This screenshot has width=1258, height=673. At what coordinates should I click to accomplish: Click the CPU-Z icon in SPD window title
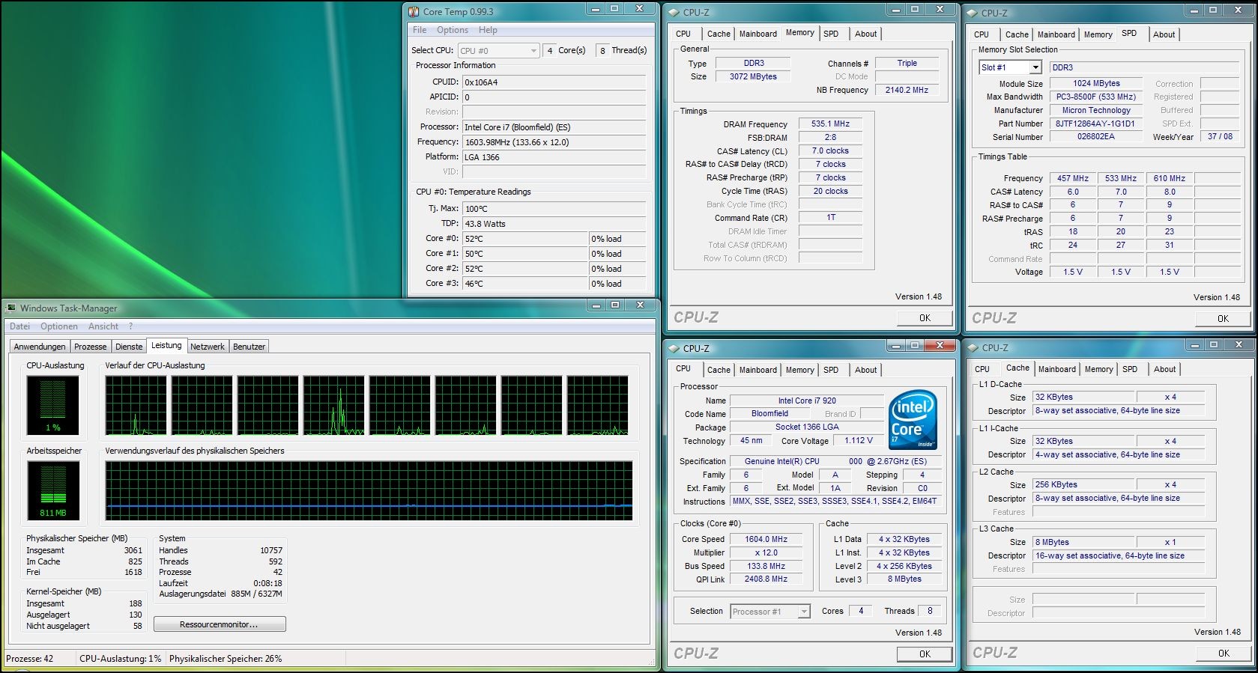tap(973, 13)
